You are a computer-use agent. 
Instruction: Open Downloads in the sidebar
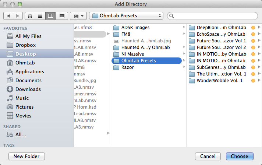point(37,89)
